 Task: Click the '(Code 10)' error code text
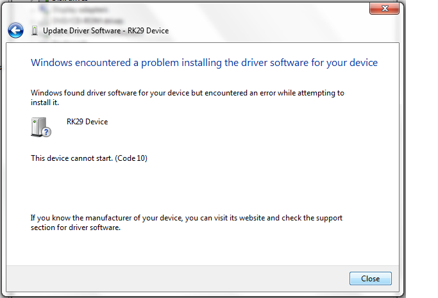point(131,158)
